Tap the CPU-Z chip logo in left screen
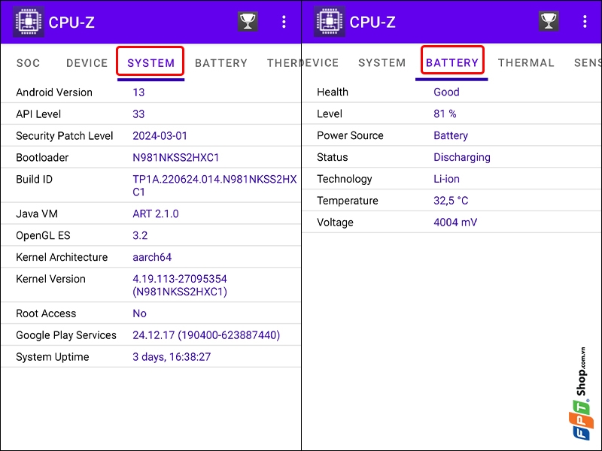The height and width of the screenshot is (451, 602). click(x=29, y=22)
